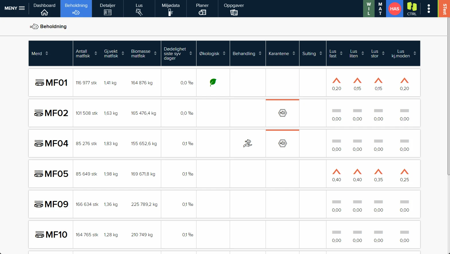Sort by Lus kj.moden column
Screen dimensions: 450x254
[415, 53]
